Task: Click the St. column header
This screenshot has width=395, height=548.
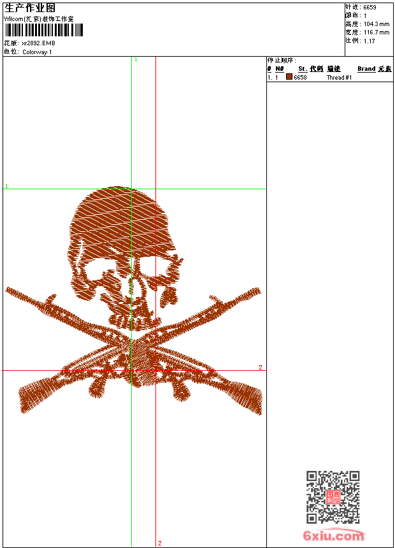Action: 303,69
